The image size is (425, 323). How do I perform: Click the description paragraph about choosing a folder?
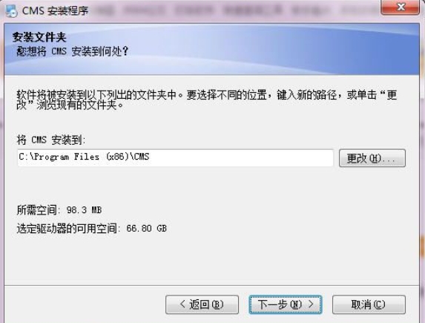pos(206,99)
